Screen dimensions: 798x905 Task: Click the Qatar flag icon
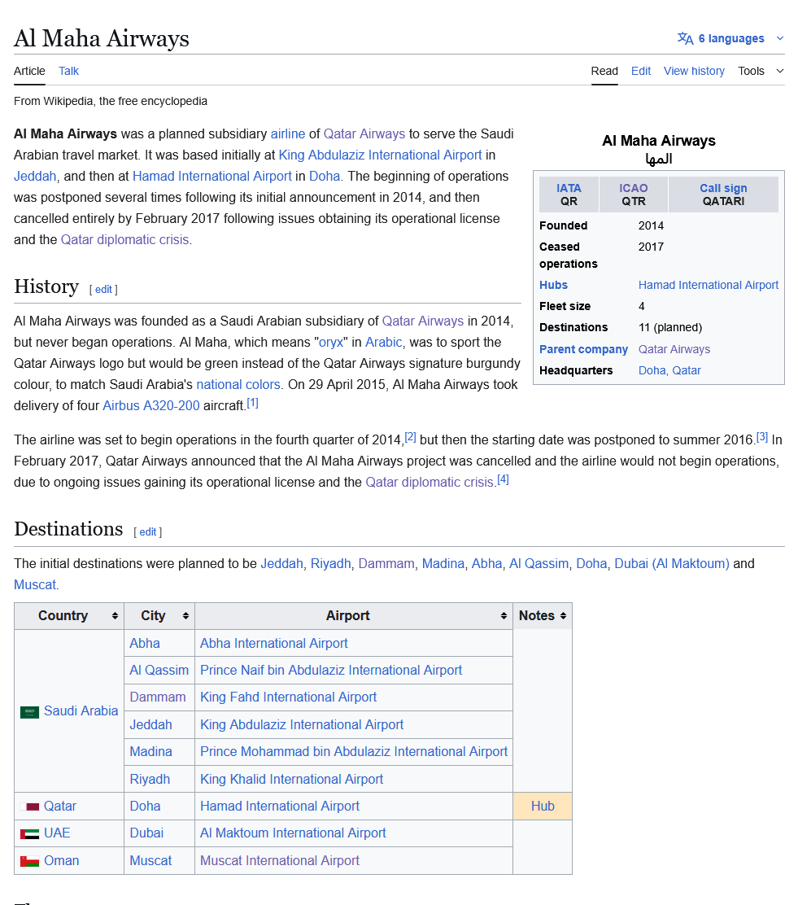tap(29, 807)
